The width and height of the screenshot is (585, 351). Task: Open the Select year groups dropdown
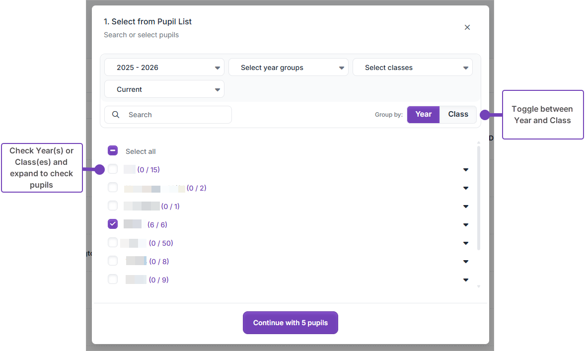[x=288, y=68]
